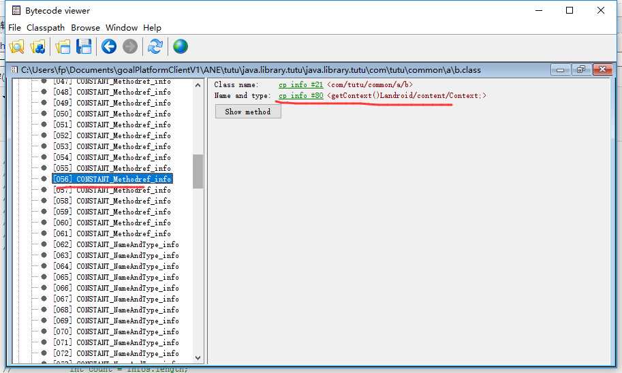The height and width of the screenshot is (373, 622).
Task: Select [070] CONSTANT_NameAndType_info node
Action: (116, 331)
